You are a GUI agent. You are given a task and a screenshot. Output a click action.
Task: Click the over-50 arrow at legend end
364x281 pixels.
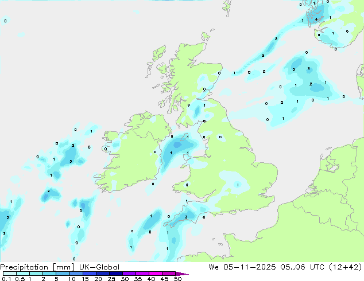(182, 274)
